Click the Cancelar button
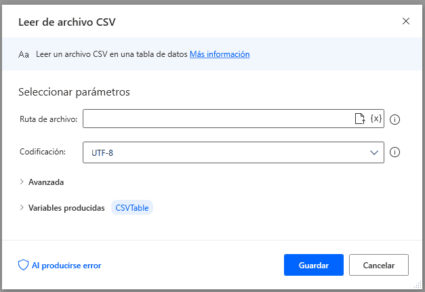The height and width of the screenshot is (292, 425). point(379,265)
